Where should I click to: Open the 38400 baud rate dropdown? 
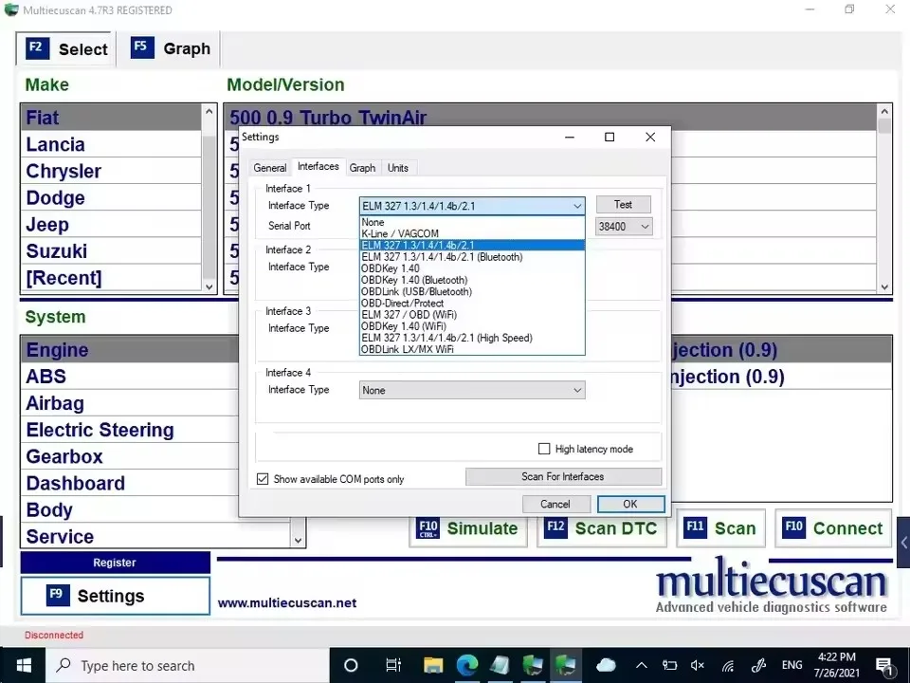click(646, 226)
